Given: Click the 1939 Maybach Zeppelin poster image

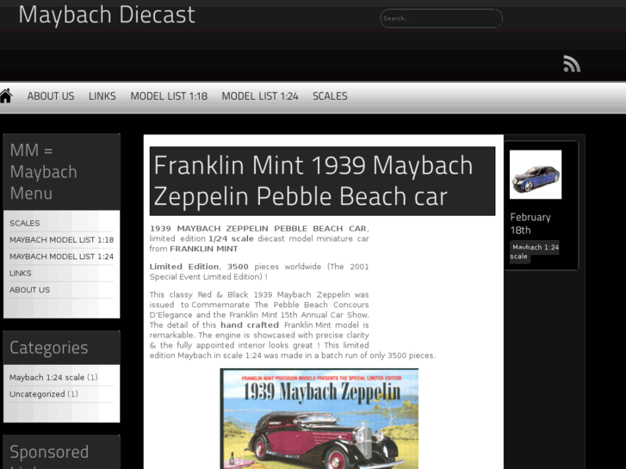Looking at the screenshot, I should [x=319, y=418].
